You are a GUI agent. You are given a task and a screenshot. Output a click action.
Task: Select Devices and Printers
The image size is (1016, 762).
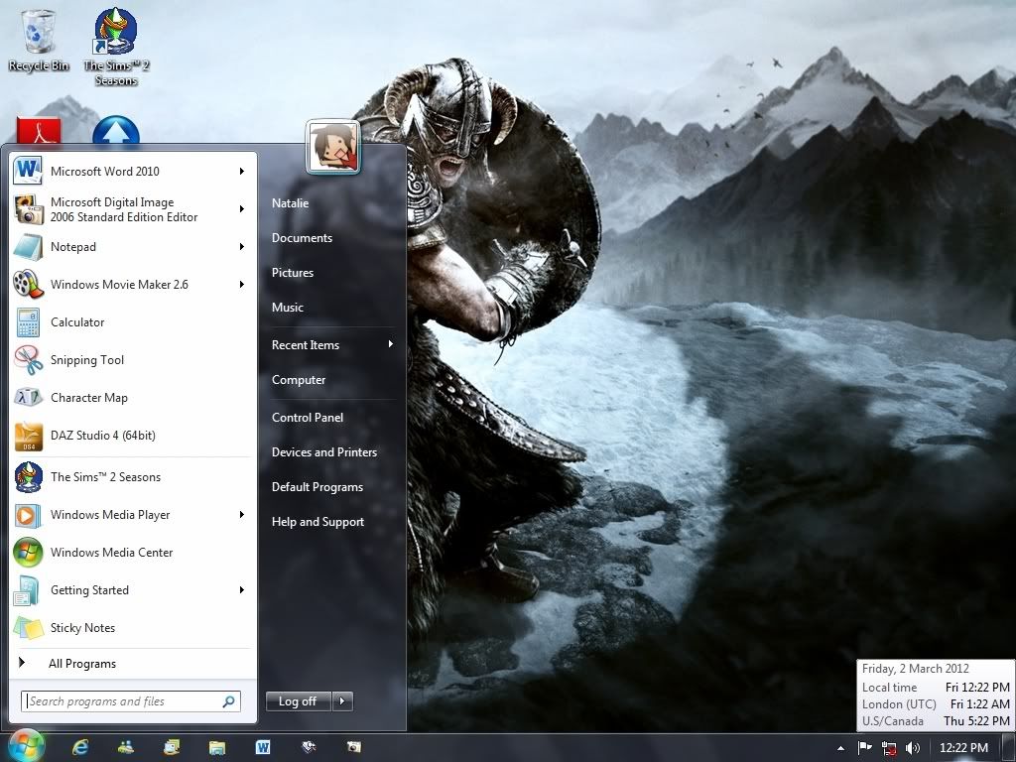324,452
